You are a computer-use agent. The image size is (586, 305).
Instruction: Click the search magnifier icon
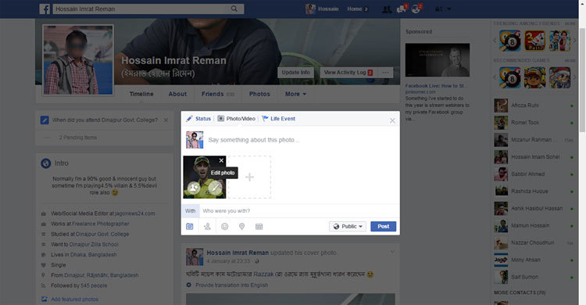click(234, 9)
